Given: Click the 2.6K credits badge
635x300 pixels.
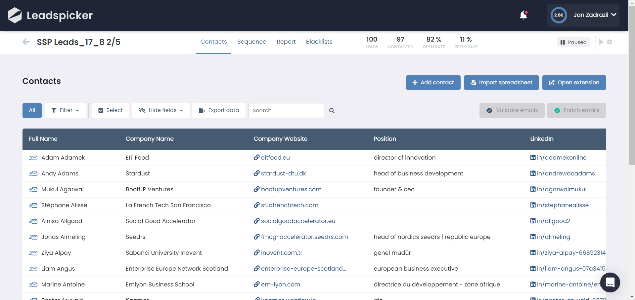Looking at the screenshot, I should click(558, 15).
